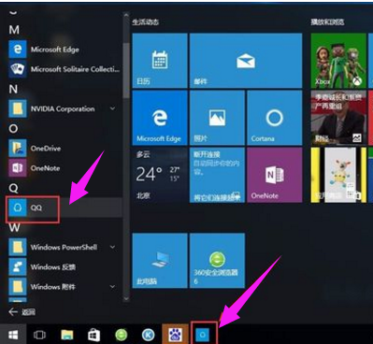Click the Cortana tile
Image resolution: width=373 pixels, height=344 pixels.
click(275, 118)
